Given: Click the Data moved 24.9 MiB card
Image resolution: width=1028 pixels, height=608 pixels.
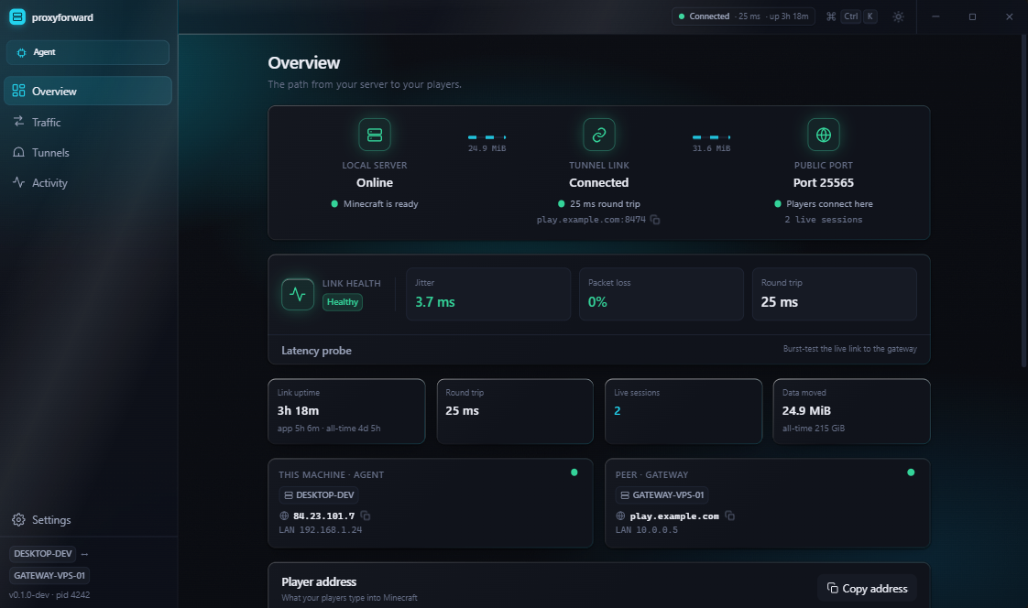Looking at the screenshot, I should click(852, 411).
